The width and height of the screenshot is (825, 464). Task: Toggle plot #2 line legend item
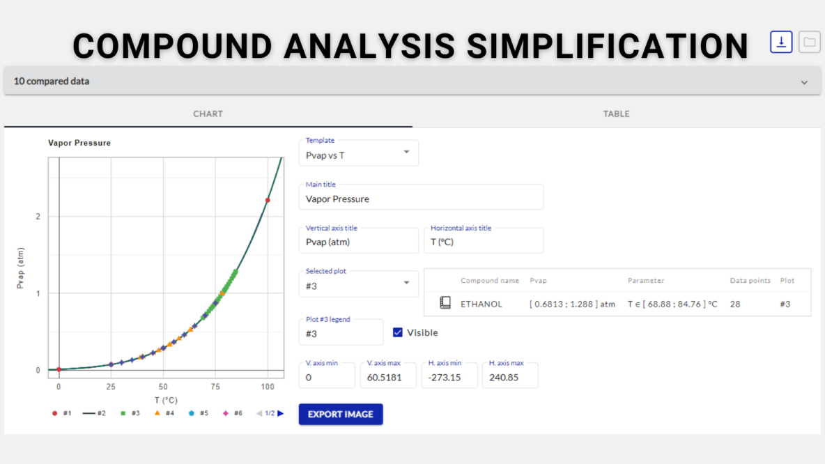[94, 413]
